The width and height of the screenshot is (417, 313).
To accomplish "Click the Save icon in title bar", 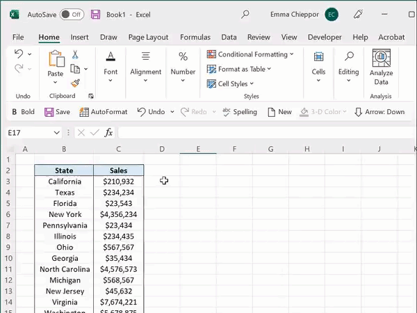I will tap(95, 14).
